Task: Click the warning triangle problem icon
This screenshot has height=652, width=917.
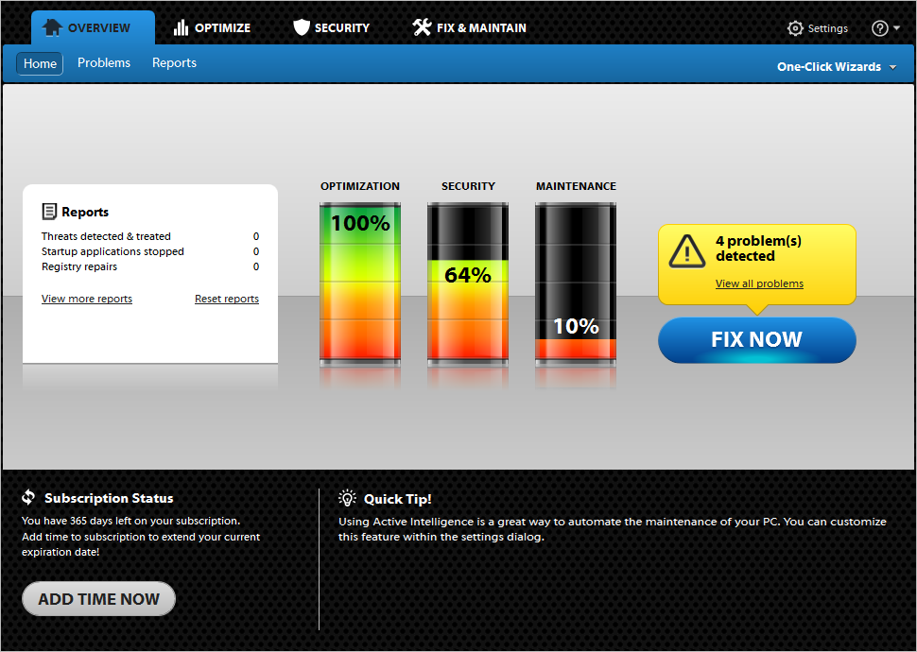Action: coord(686,250)
